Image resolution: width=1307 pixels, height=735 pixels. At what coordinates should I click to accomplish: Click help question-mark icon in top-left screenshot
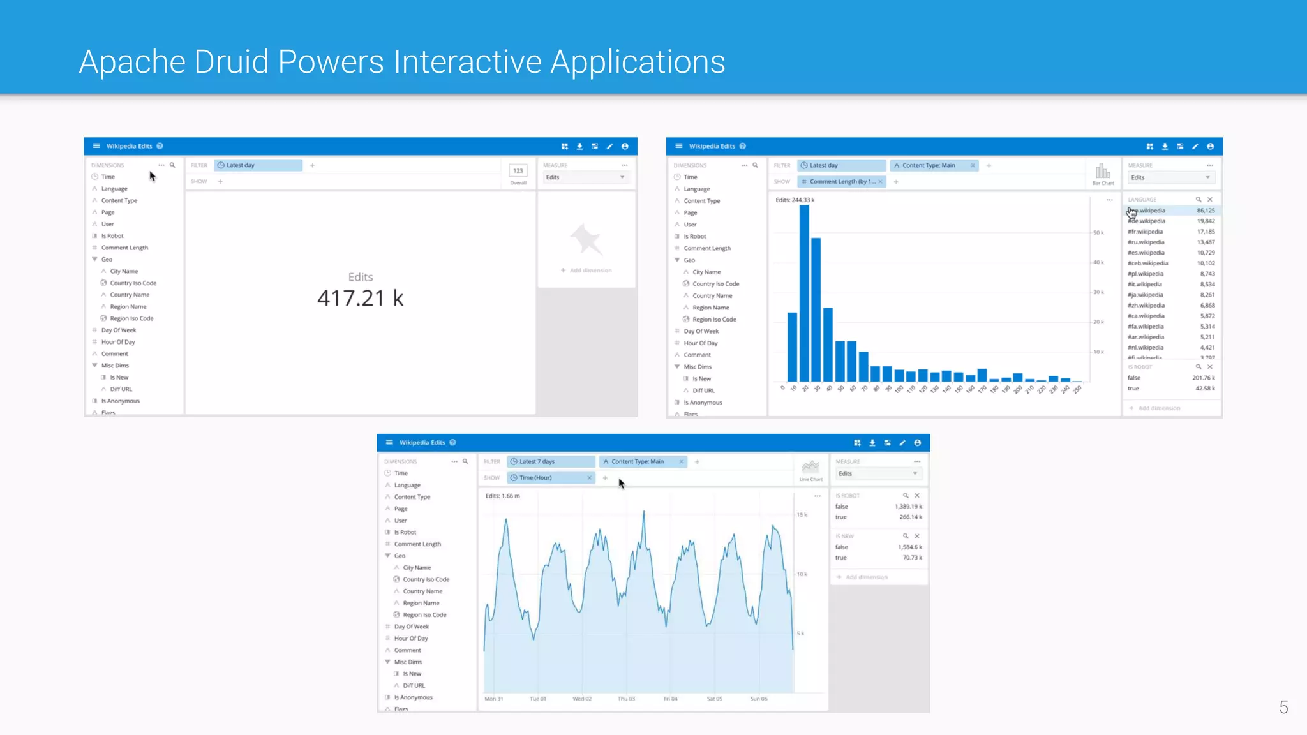pyautogui.click(x=160, y=146)
